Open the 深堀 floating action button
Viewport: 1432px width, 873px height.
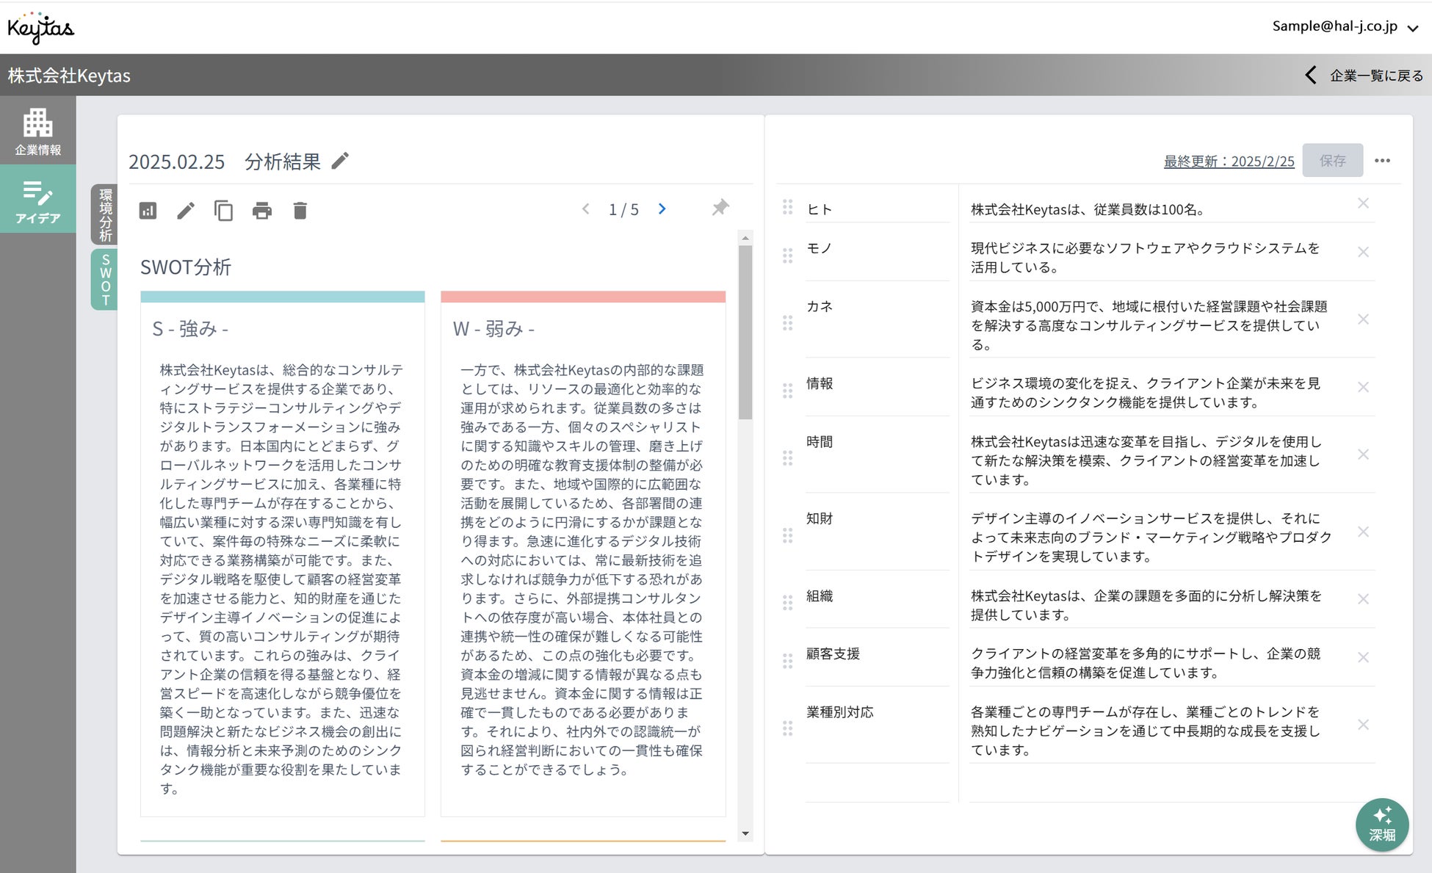point(1381,825)
